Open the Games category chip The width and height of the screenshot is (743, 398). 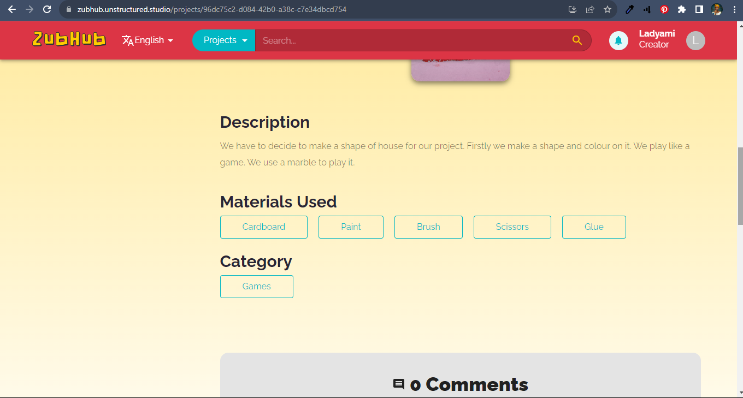click(256, 286)
